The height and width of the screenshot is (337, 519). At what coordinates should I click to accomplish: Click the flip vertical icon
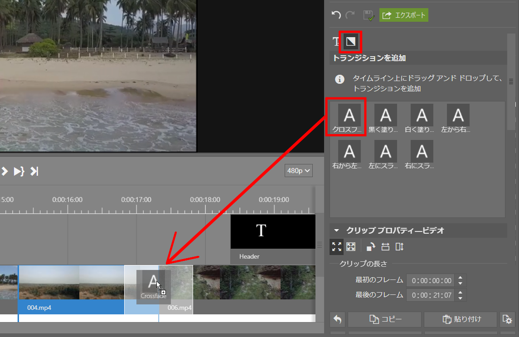click(x=399, y=247)
